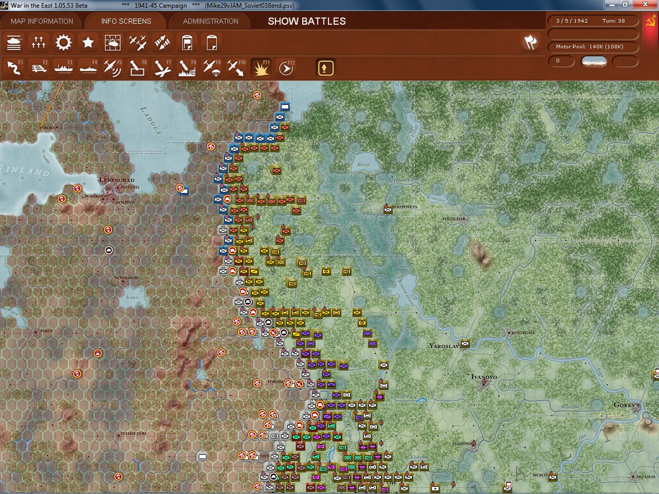659x494 pixels.
Task: Open the Order of Battle tank icon
Action: tap(14, 42)
